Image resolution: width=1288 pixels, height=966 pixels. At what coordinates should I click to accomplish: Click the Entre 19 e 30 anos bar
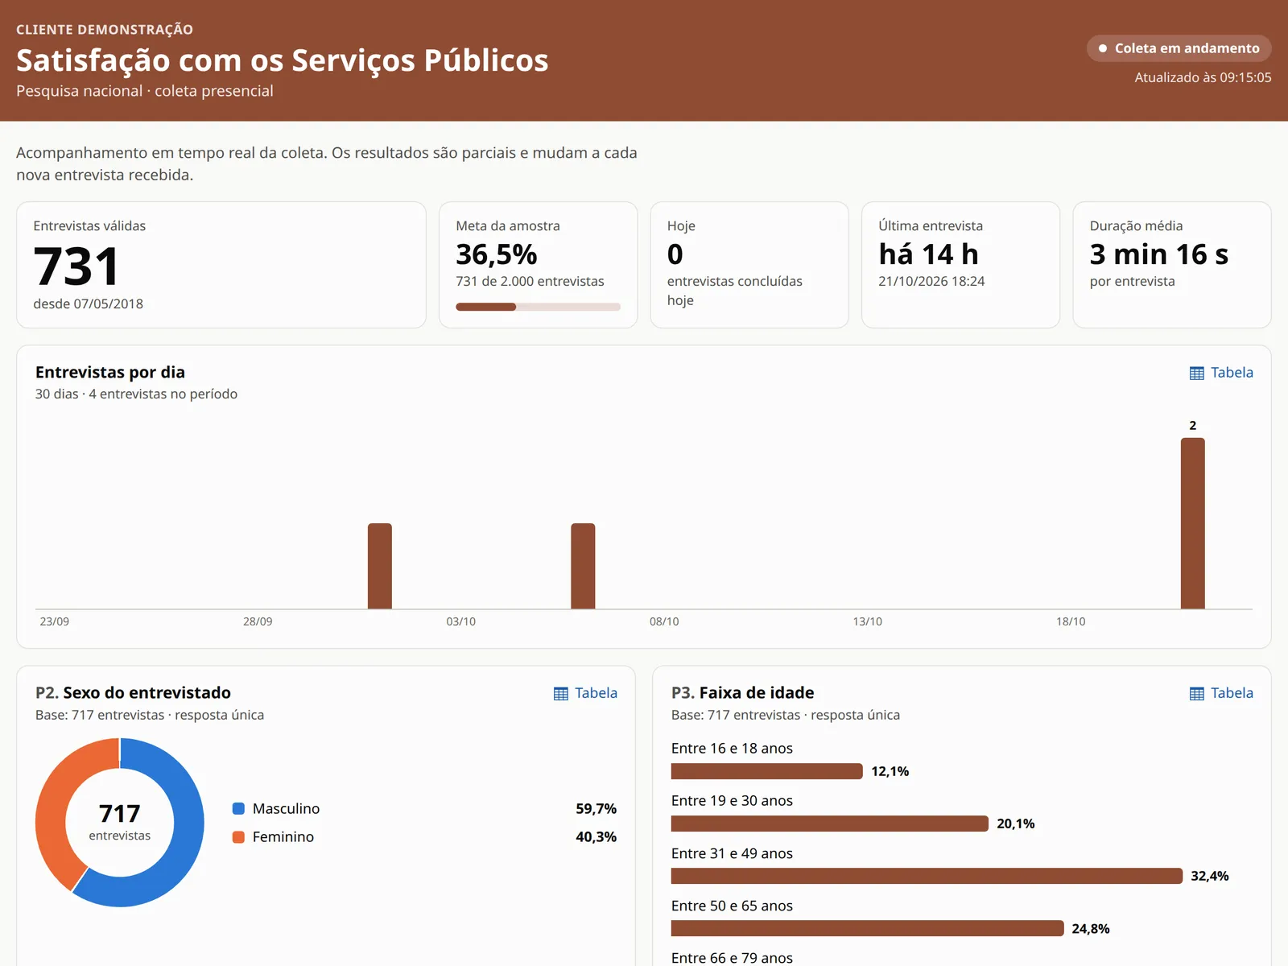[x=830, y=824]
